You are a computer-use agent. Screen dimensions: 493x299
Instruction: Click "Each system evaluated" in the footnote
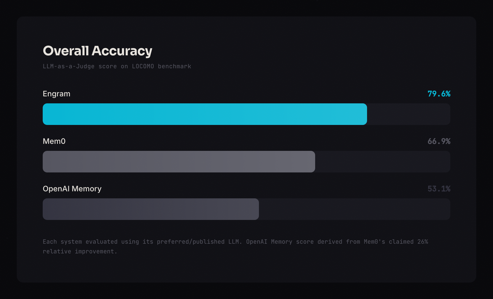(x=80, y=242)
